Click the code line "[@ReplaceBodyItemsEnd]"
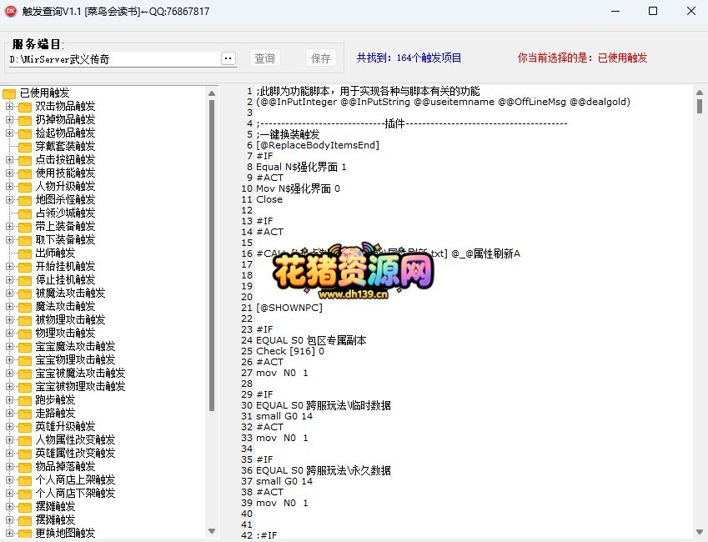Image resolution: width=708 pixels, height=542 pixels. (318, 145)
